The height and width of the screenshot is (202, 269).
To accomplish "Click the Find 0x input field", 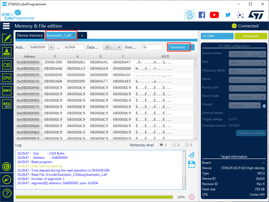I will (x=152, y=47).
